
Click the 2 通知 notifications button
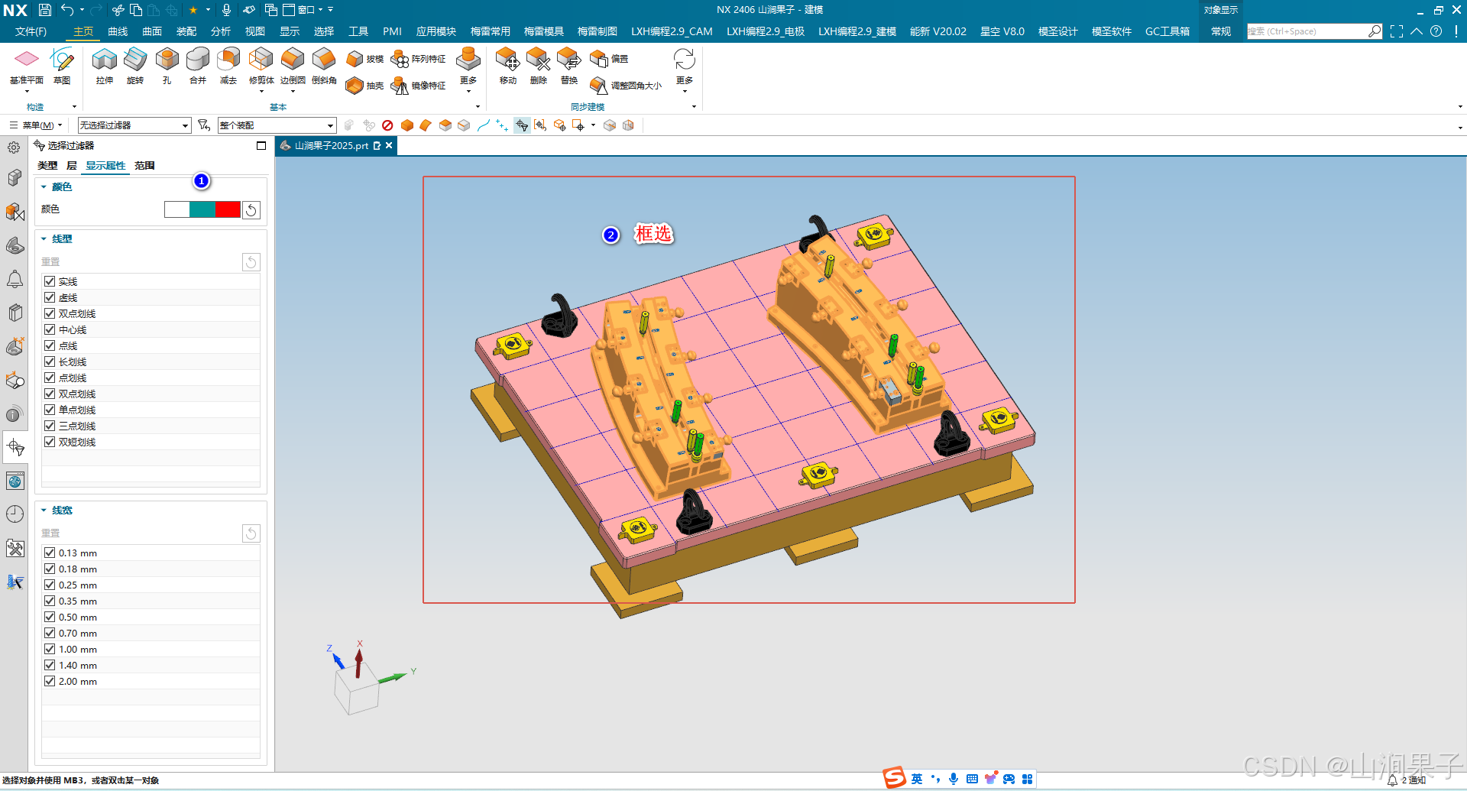(1407, 780)
